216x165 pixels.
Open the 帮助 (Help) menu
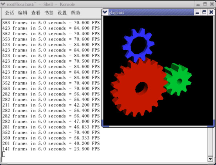[x=75, y=13]
